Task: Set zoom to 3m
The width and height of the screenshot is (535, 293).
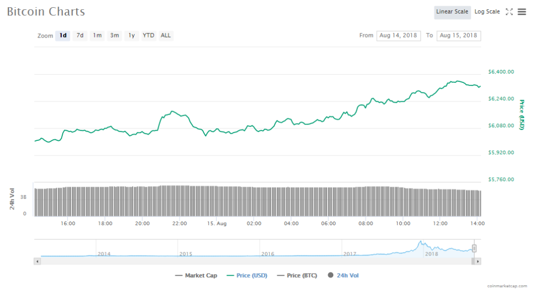Action: click(x=114, y=35)
